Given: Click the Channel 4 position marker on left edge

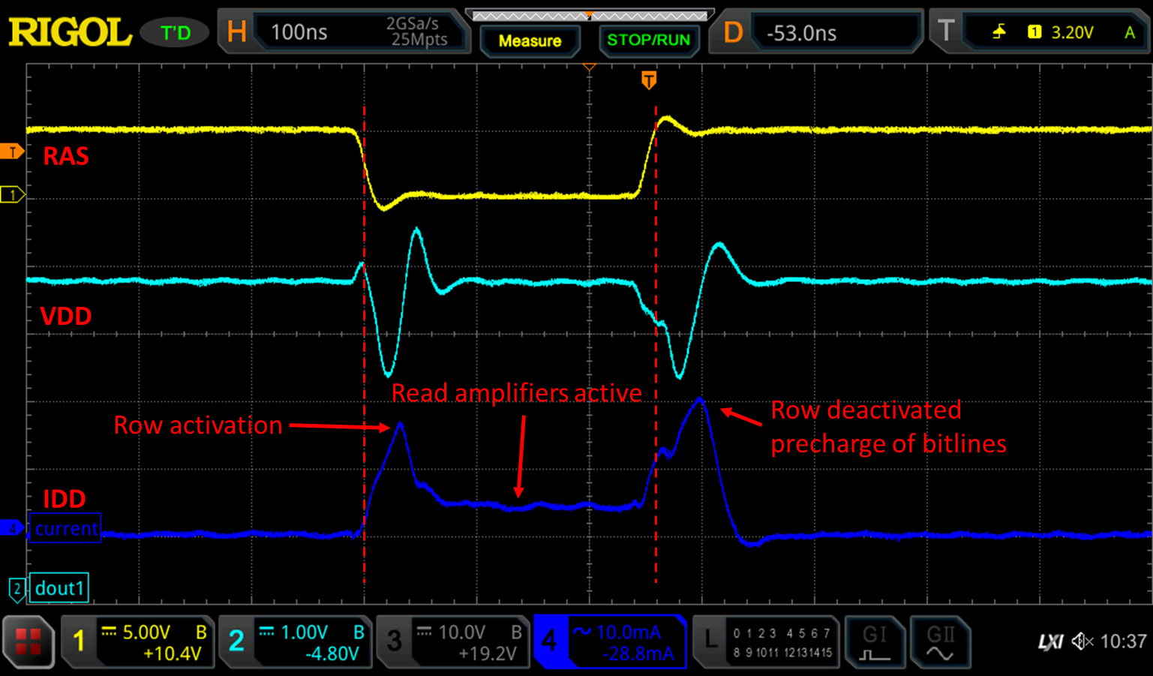Looking at the screenshot, I should [x=11, y=528].
